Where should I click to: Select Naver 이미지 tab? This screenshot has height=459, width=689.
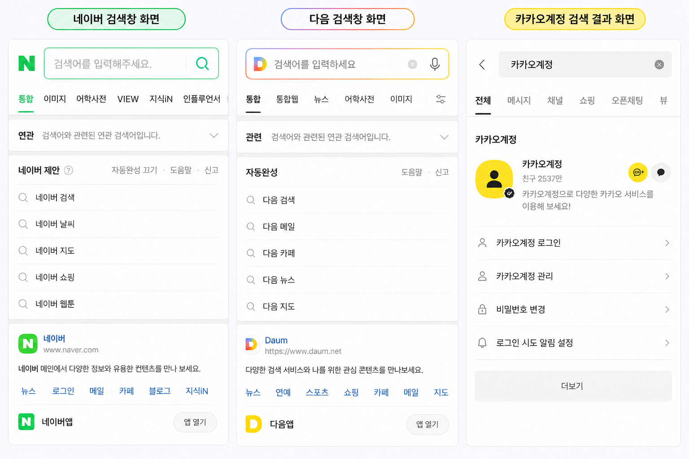[55, 99]
